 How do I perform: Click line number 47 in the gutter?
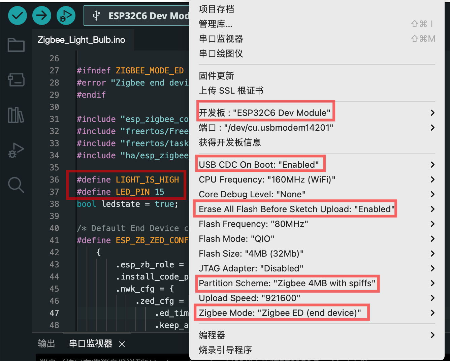pos(54,313)
